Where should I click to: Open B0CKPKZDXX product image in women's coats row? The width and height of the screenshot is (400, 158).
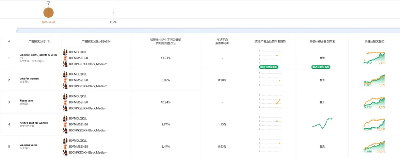tap(65, 64)
